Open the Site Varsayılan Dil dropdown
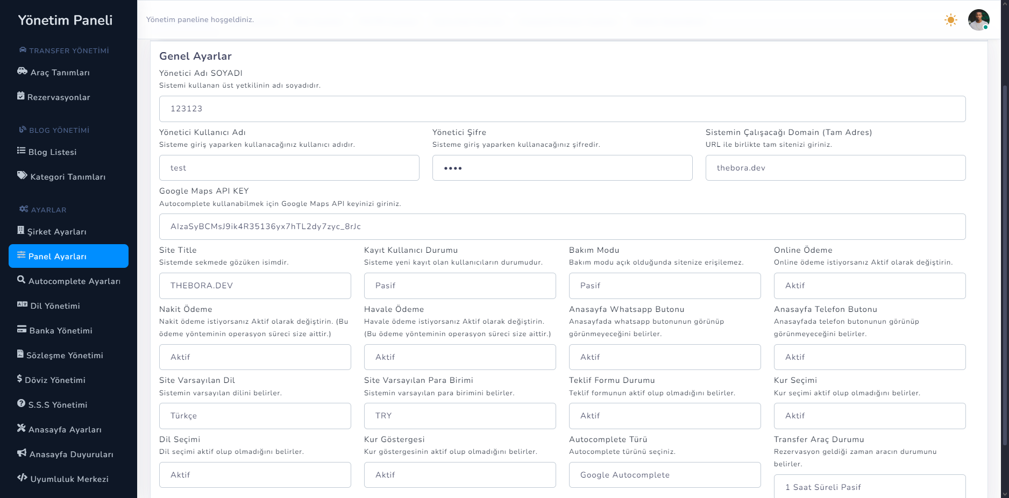This screenshot has height=498, width=1009. click(255, 416)
